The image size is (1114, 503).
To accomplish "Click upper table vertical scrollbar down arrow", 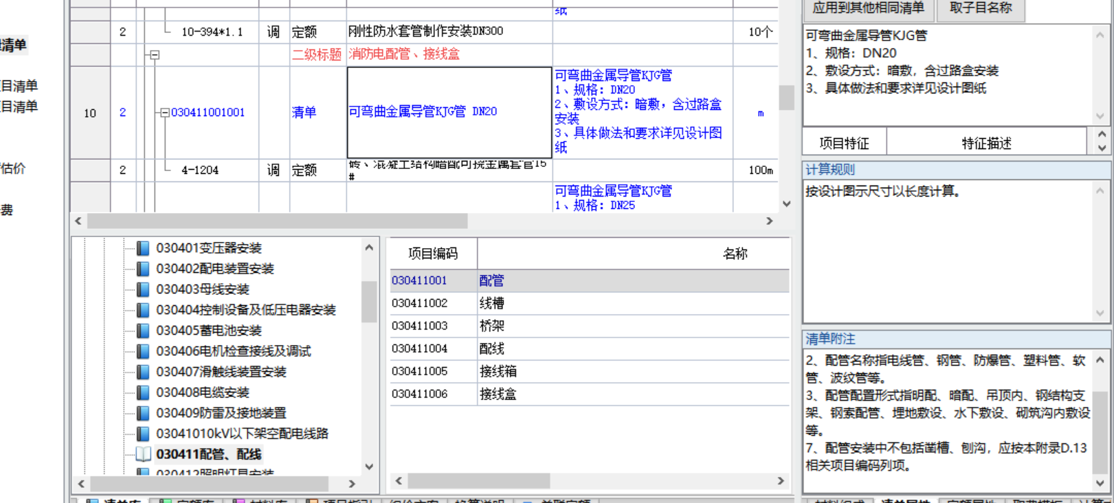I will (786, 204).
